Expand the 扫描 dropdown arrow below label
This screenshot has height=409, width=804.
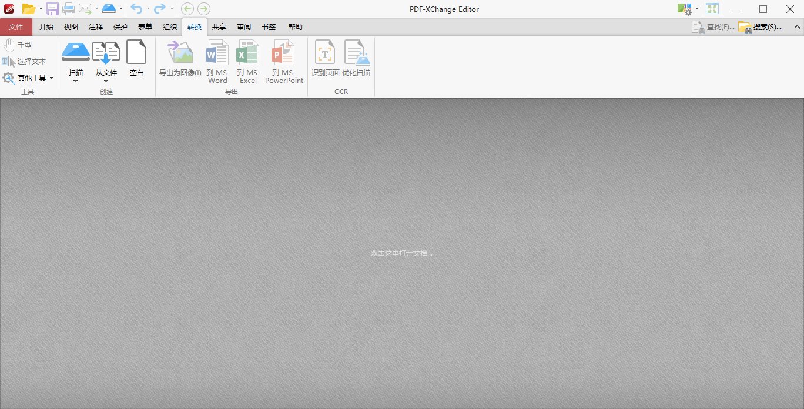click(75, 81)
